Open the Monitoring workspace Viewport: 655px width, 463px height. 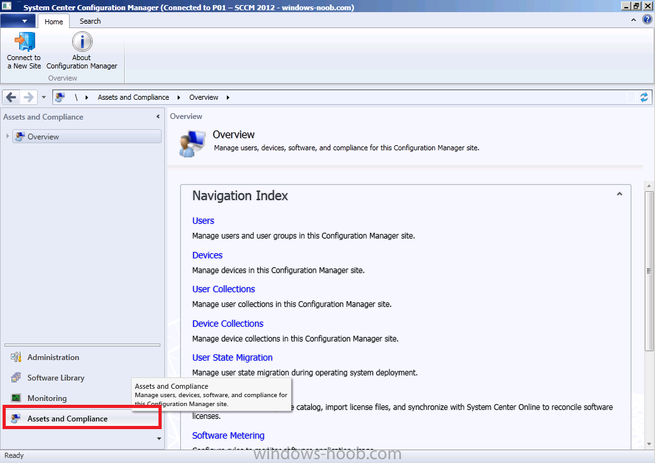pos(47,398)
